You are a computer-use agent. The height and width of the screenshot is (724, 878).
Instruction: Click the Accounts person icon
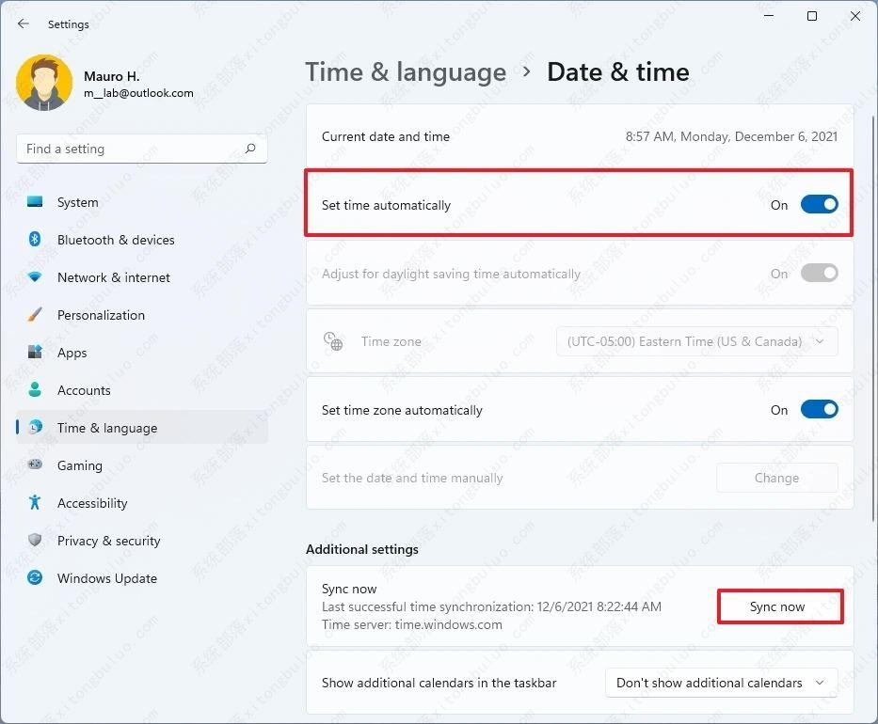(x=35, y=390)
